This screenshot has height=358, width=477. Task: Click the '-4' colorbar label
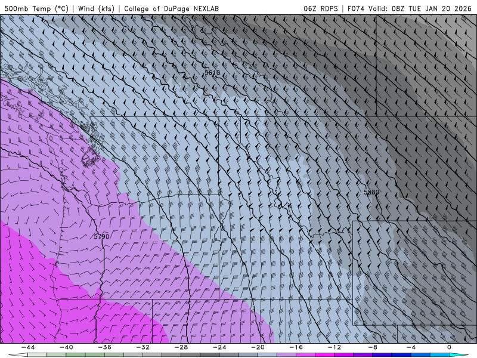coord(411,347)
